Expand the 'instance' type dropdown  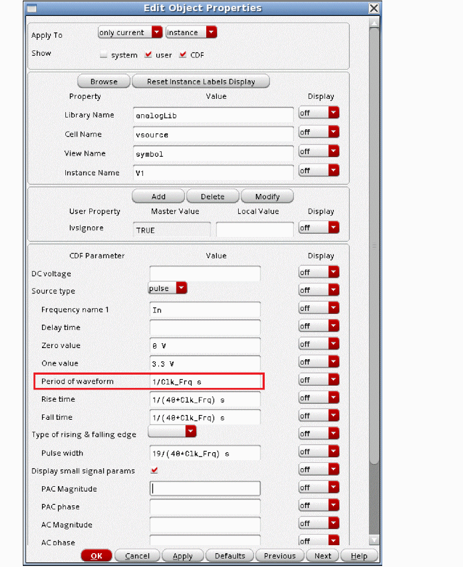191,32
